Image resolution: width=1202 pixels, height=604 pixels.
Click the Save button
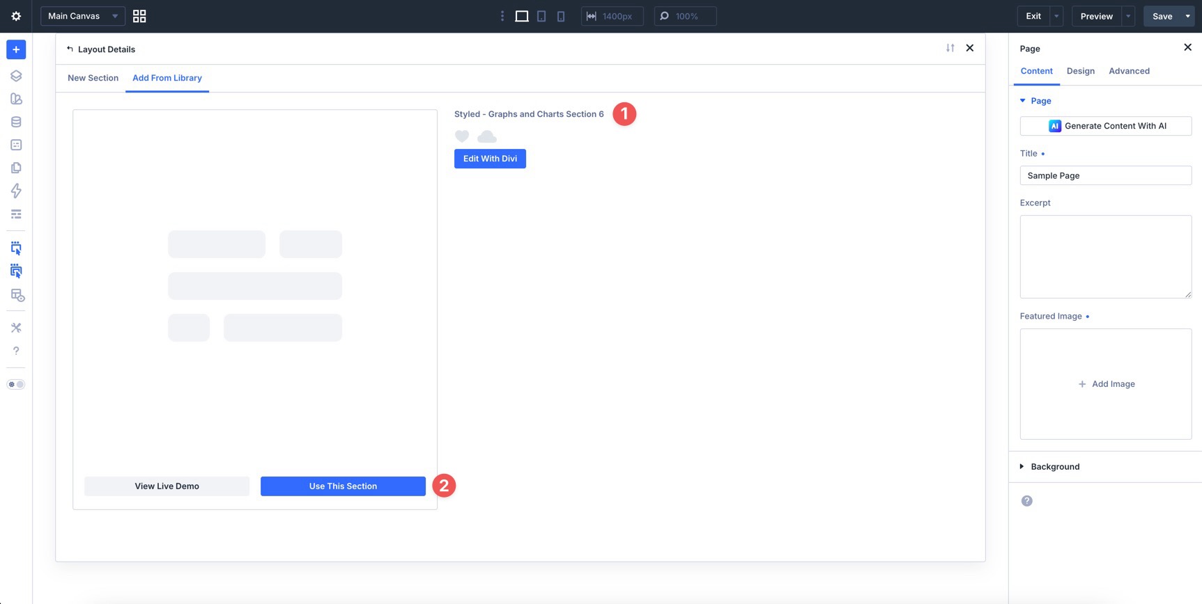[x=1162, y=16]
